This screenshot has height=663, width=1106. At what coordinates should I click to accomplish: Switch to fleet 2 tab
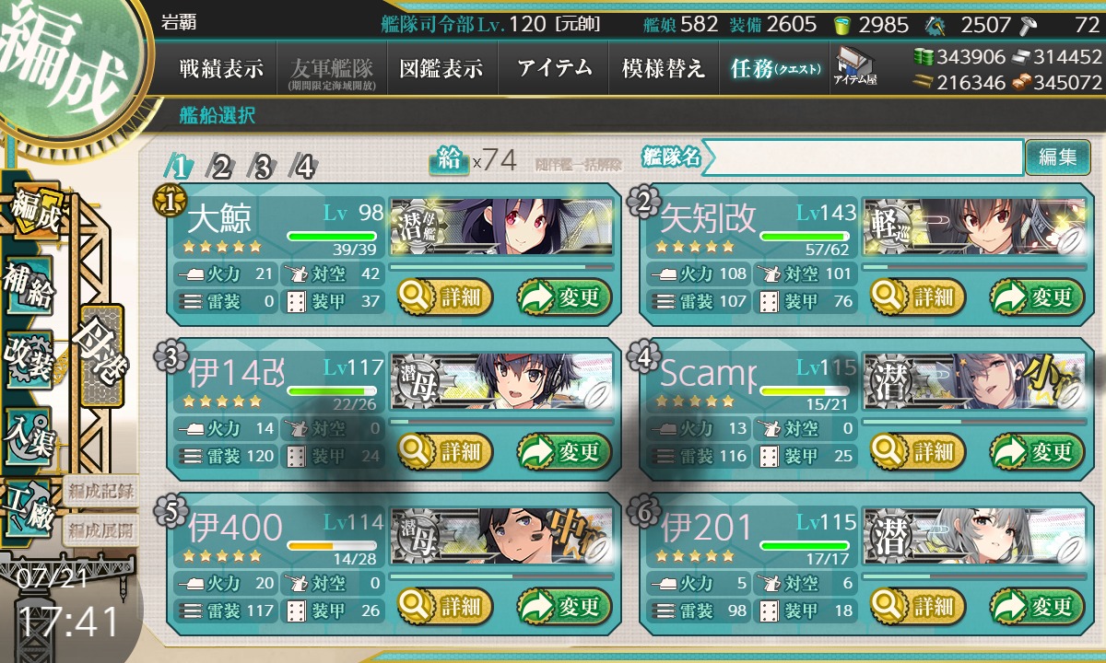coord(221,167)
